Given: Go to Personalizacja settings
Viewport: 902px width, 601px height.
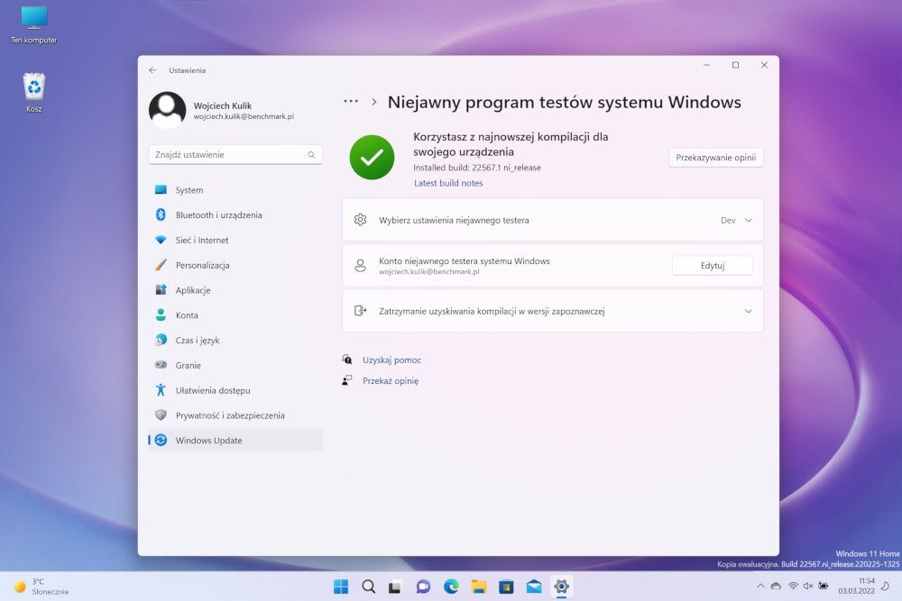Looking at the screenshot, I should pyautogui.click(x=235, y=266).
